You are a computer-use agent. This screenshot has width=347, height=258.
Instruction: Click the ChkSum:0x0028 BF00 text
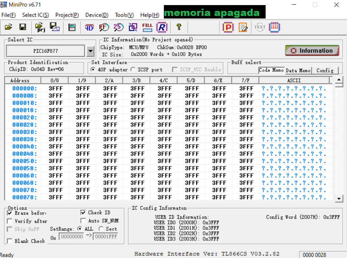coord(182,47)
